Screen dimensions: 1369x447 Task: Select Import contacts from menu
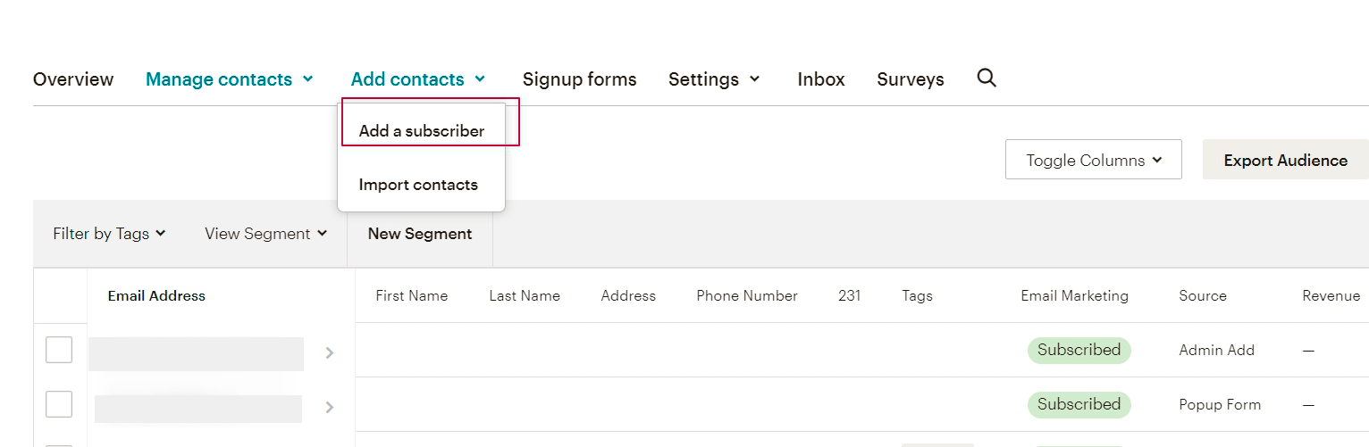click(x=418, y=185)
